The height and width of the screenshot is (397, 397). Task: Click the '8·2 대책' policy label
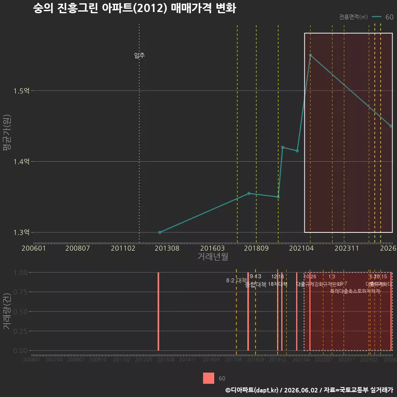(x=236, y=280)
